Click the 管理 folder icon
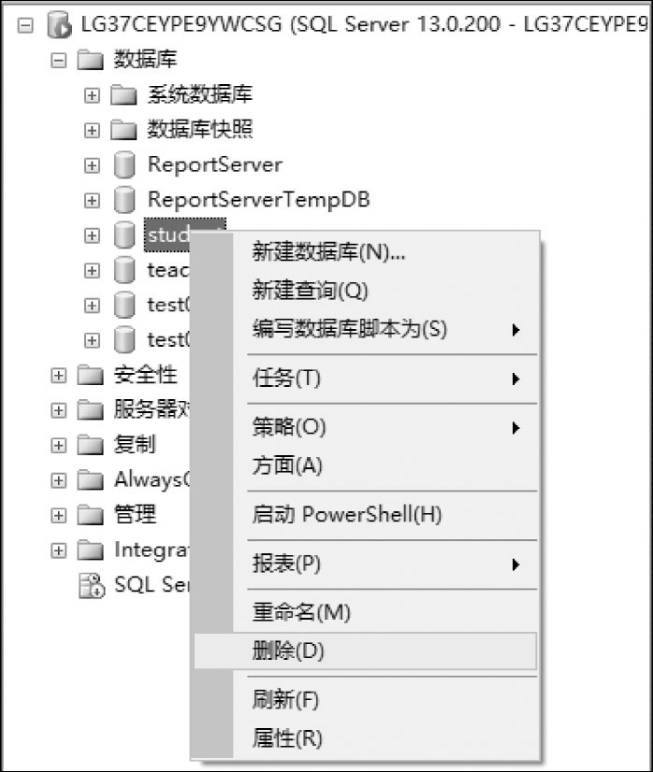This screenshot has width=653, height=772. click(x=91, y=516)
